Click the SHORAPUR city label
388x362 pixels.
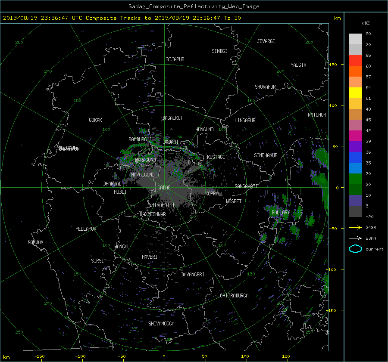(265, 87)
